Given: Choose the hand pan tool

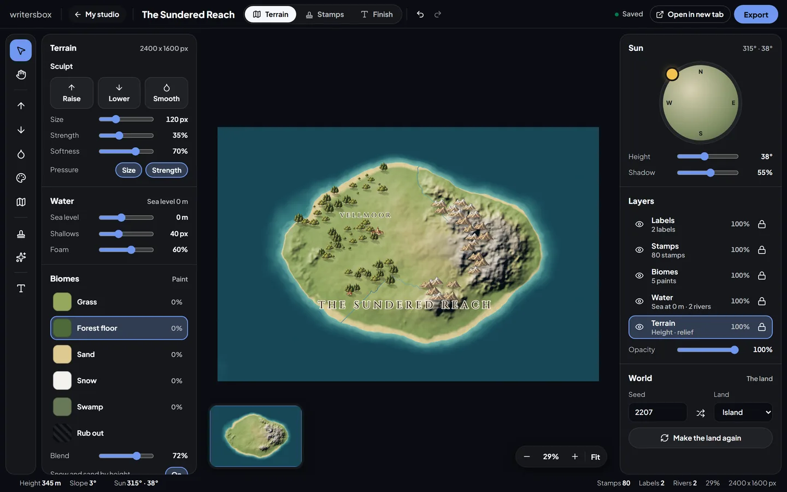Looking at the screenshot, I should pos(21,75).
